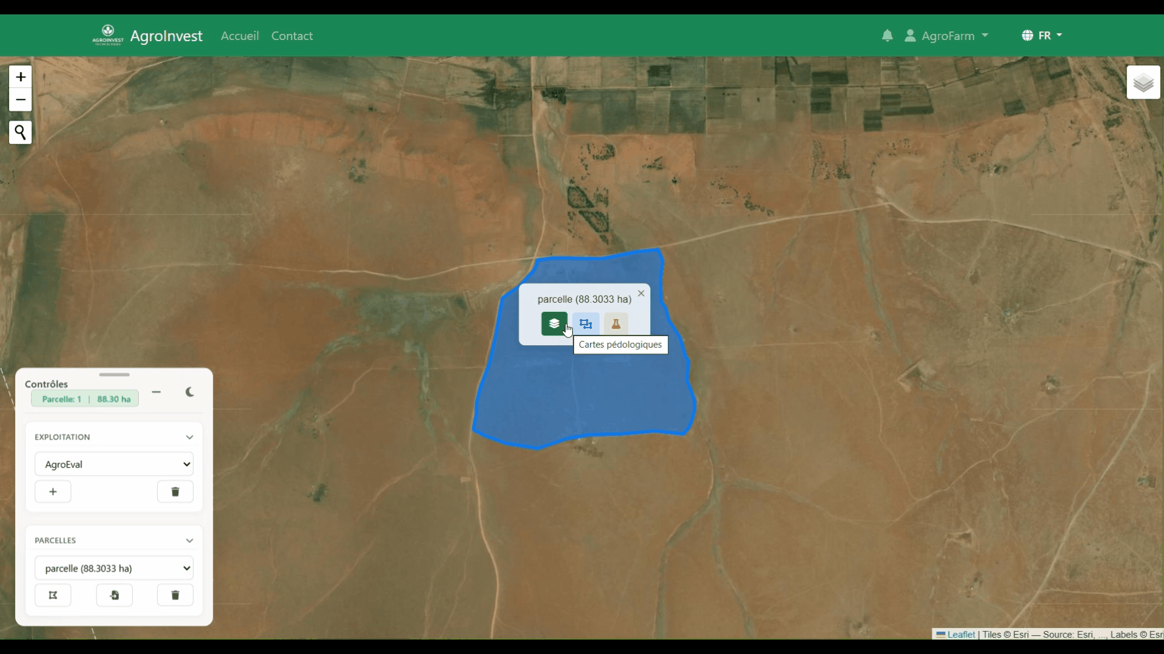1164x654 pixels.
Task: Collapse the EXPLOITATION section
Action: [189, 437]
